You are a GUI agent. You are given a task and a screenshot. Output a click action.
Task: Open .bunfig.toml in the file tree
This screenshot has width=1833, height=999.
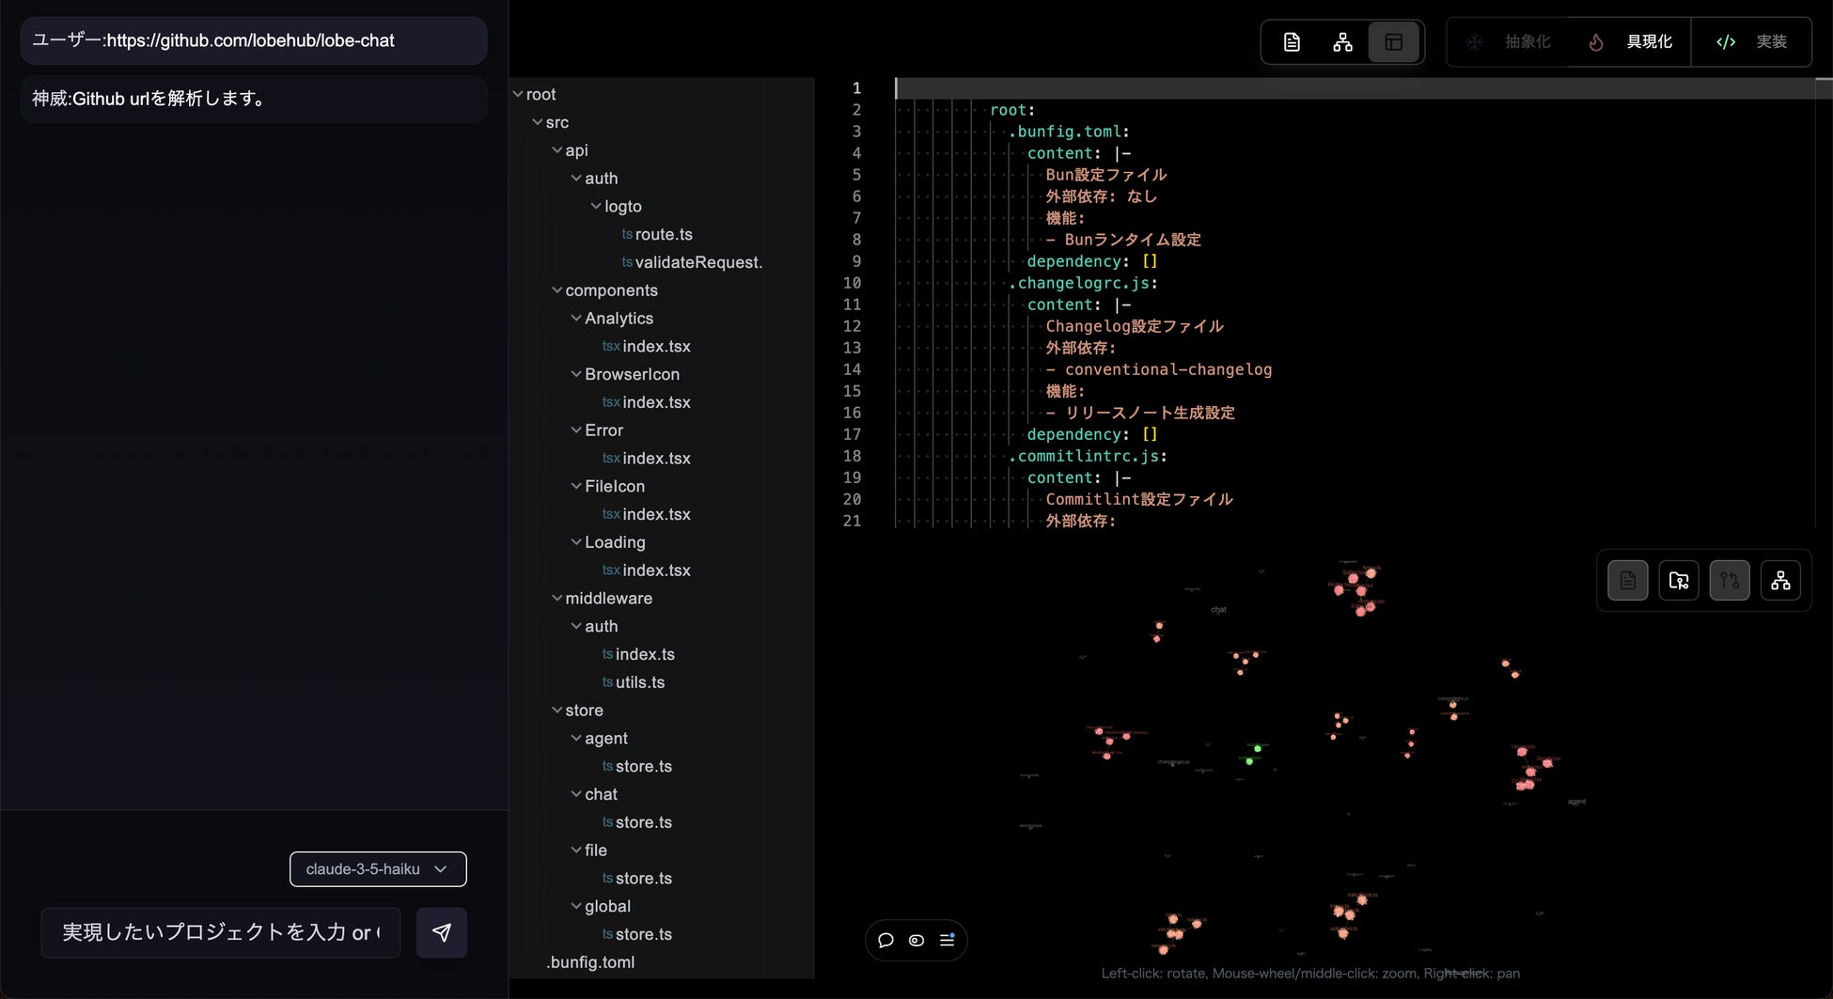pyautogui.click(x=590, y=962)
